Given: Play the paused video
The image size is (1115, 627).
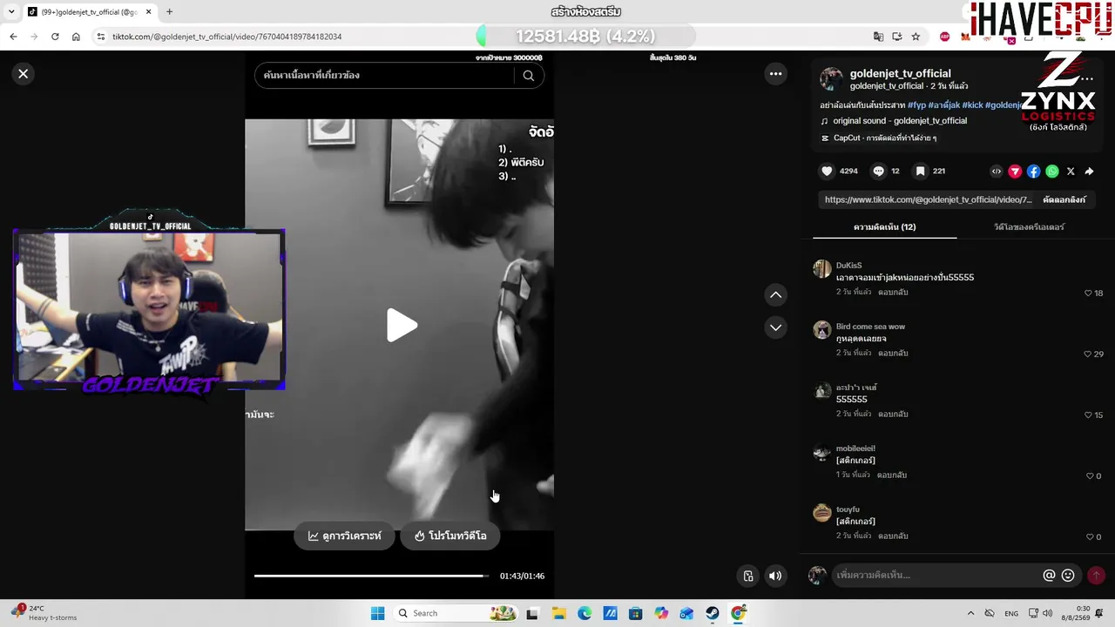Looking at the screenshot, I should (401, 325).
